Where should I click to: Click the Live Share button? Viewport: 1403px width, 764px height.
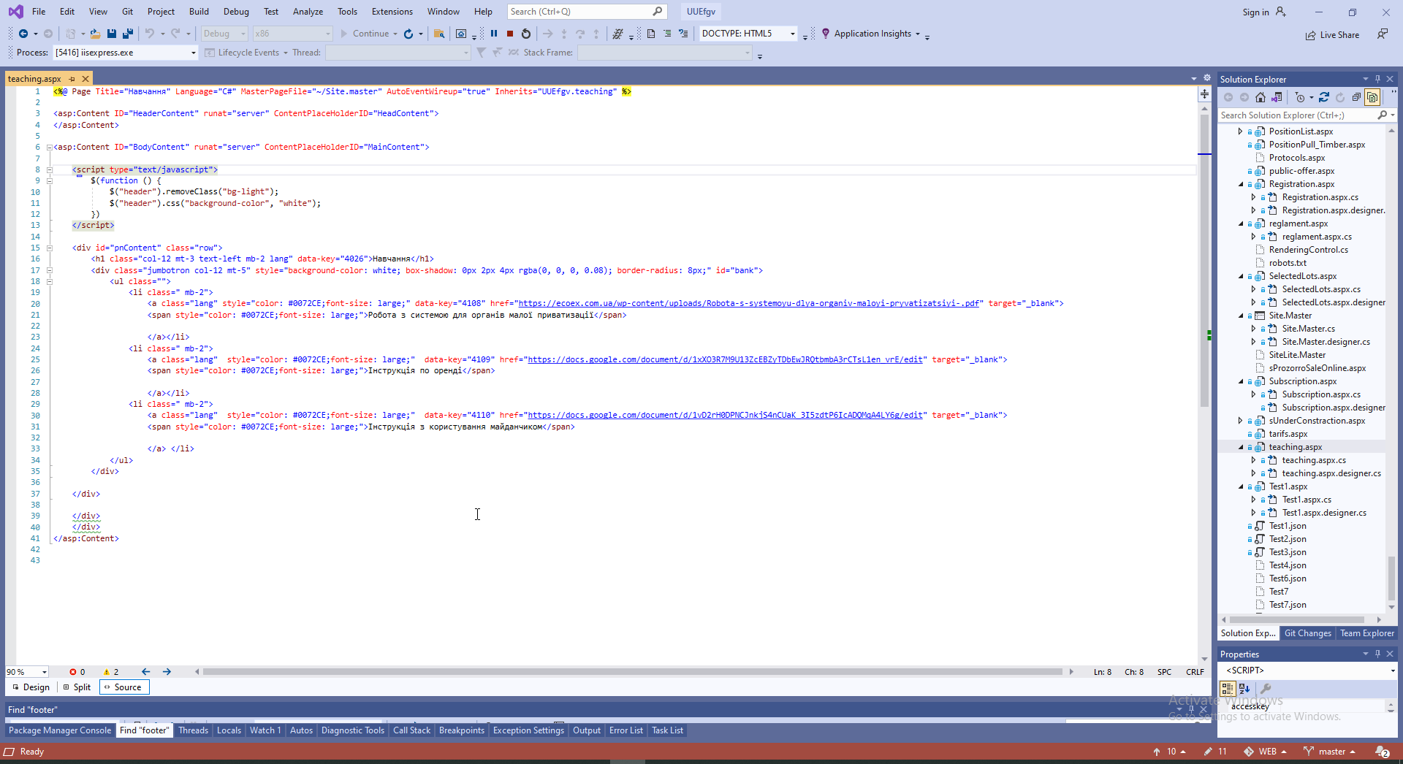1332,35
